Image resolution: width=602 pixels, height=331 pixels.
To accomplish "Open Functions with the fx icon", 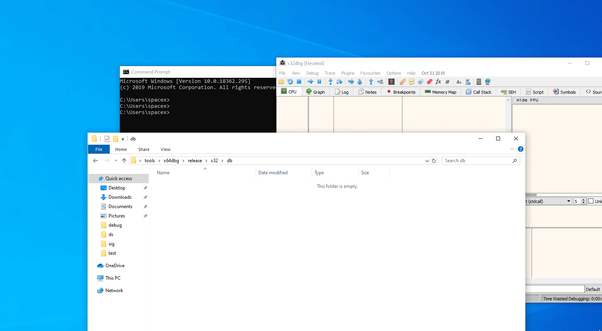I will click(439, 82).
